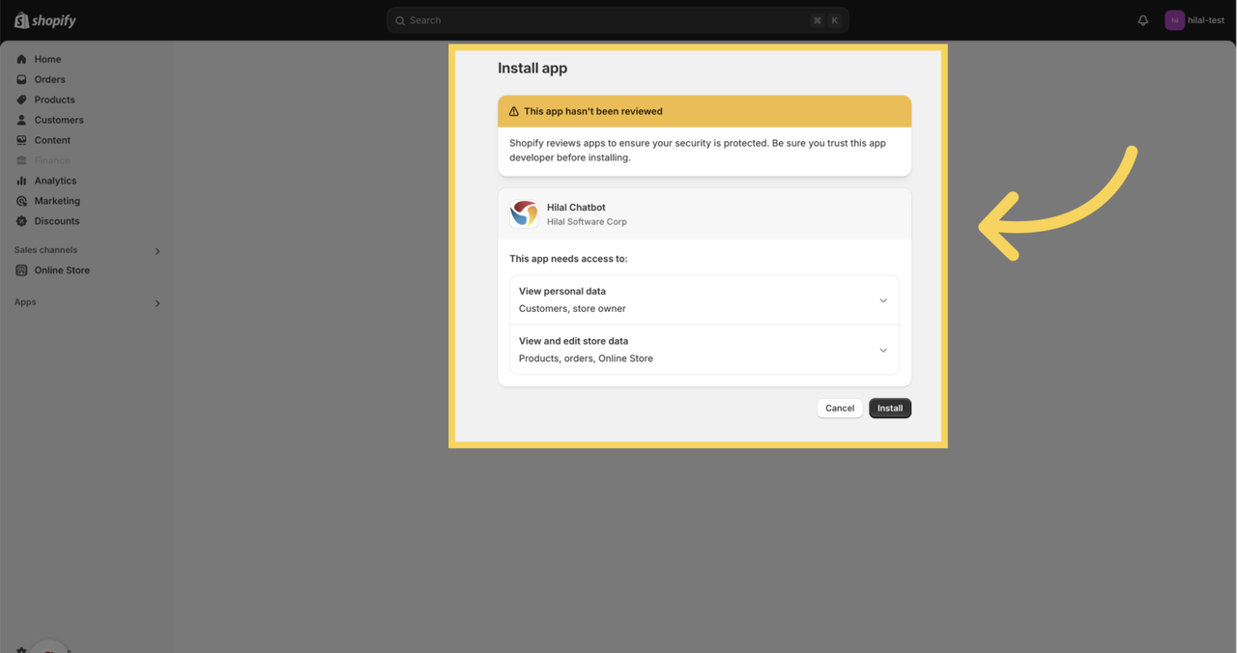Open the notifications bell

pos(1143,20)
